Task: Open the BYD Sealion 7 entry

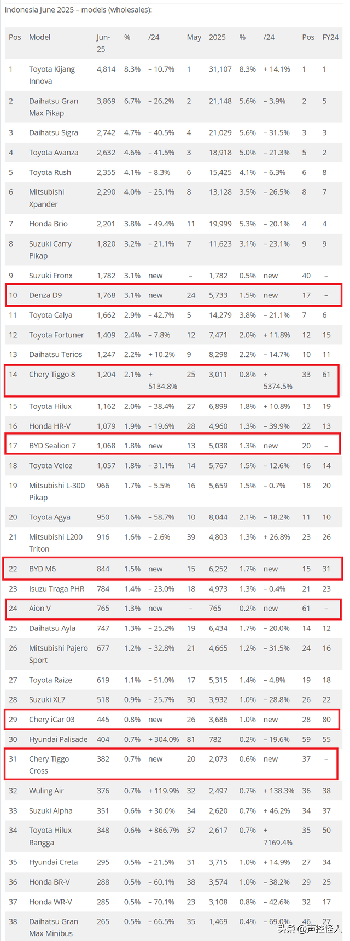Action: (x=52, y=446)
